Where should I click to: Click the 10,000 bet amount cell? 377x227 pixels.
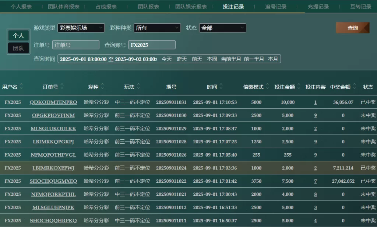[288, 102]
